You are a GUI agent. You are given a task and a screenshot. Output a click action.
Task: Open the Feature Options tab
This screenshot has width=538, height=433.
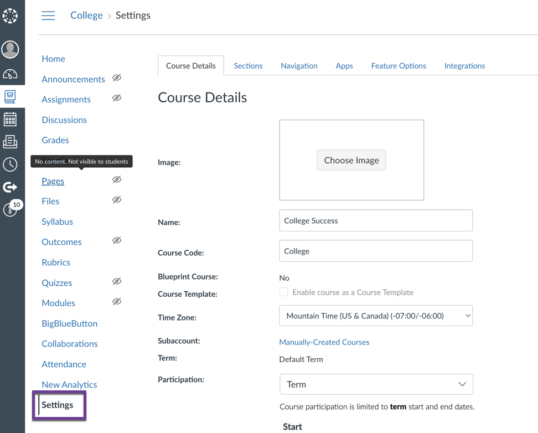tap(399, 65)
